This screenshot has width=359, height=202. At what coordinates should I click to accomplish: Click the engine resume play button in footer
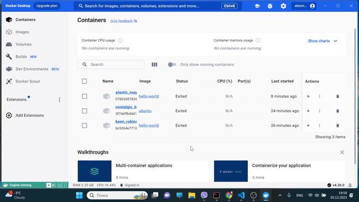pos(49,185)
